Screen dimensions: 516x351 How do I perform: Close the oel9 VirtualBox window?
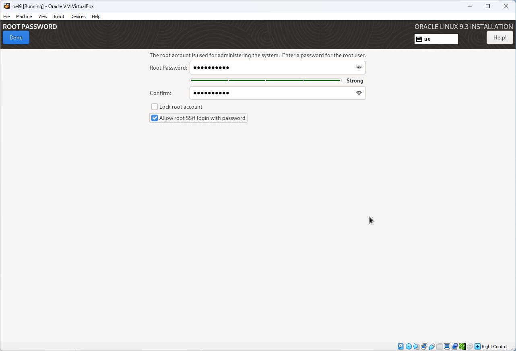[506, 6]
